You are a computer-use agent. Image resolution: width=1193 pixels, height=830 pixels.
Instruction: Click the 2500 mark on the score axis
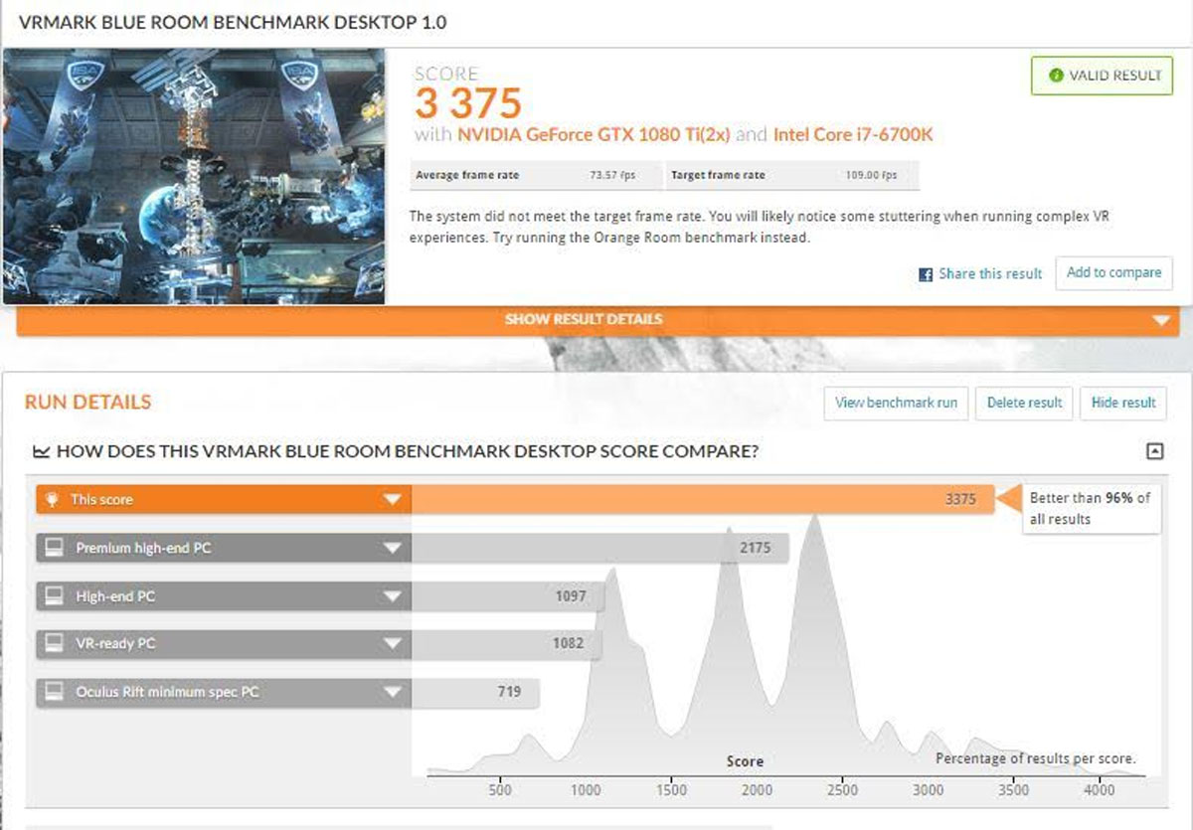point(842,790)
